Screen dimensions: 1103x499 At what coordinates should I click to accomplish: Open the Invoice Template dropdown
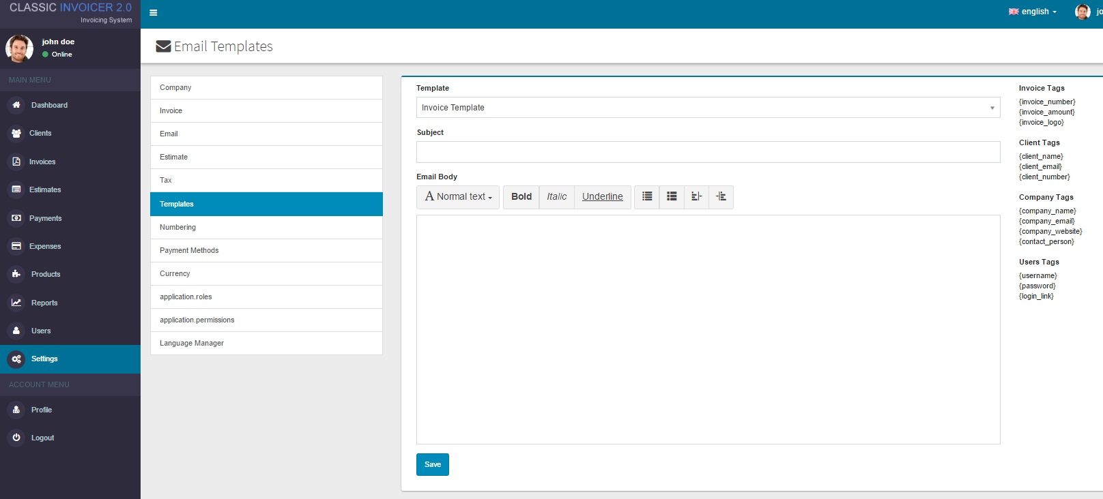click(708, 108)
